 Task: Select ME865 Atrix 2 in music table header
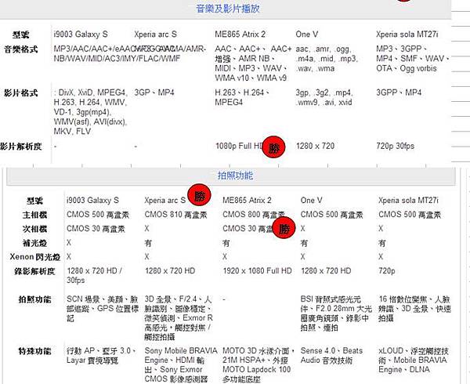coord(240,34)
